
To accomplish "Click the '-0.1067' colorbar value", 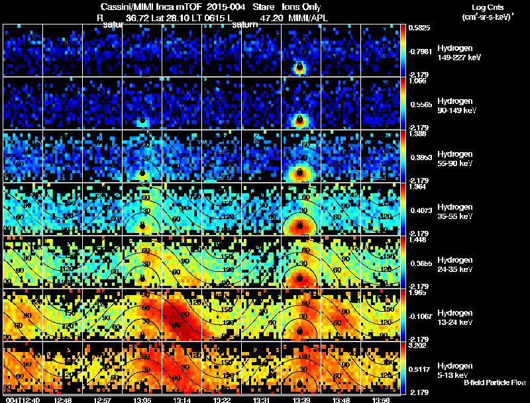I will pyautogui.click(x=420, y=316).
